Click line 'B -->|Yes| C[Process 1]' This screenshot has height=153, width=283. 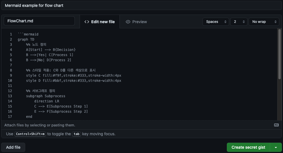click(50, 55)
